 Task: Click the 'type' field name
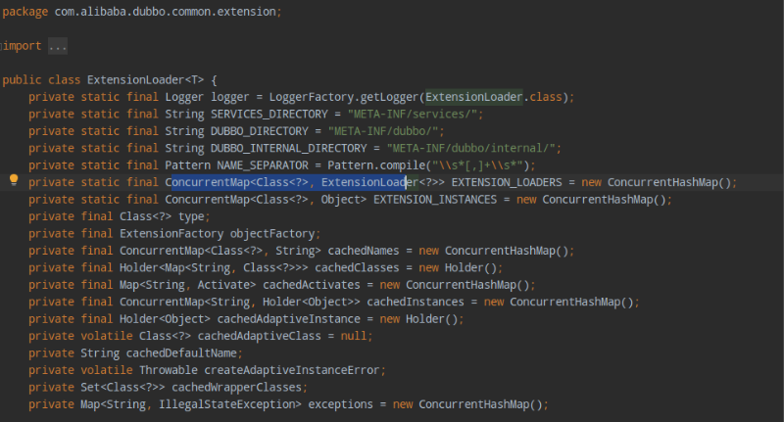pyautogui.click(x=191, y=216)
